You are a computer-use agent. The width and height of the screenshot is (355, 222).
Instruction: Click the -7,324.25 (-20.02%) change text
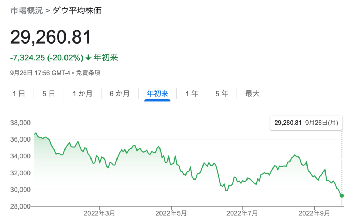[47, 58]
